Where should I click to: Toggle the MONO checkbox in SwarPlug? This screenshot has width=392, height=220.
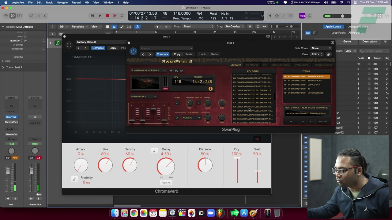(x=177, y=103)
